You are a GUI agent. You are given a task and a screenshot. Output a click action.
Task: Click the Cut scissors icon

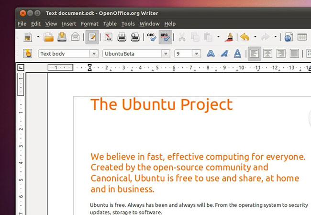coord(182,37)
